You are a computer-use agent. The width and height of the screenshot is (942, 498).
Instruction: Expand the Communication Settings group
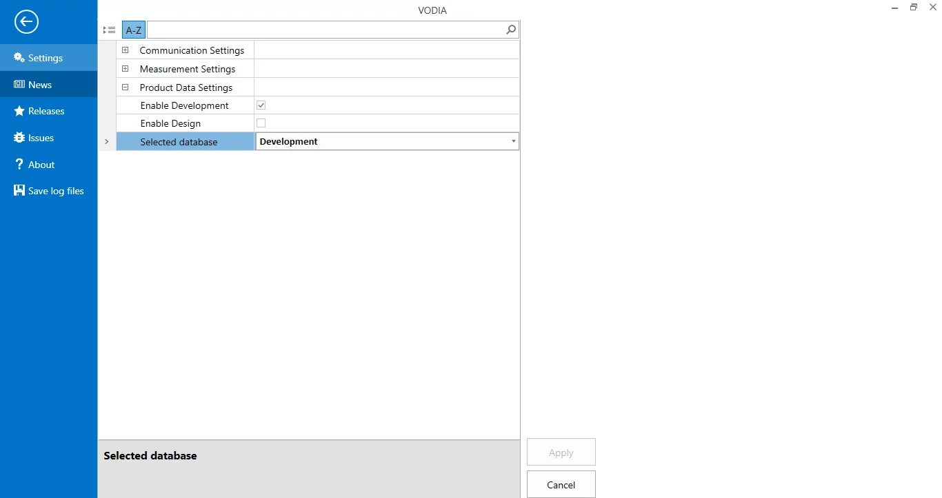[x=125, y=50]
